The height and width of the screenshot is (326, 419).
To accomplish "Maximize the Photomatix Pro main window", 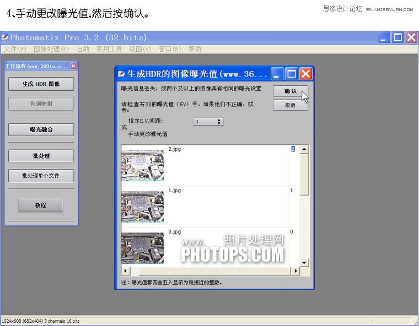I will tap(397, 37).
